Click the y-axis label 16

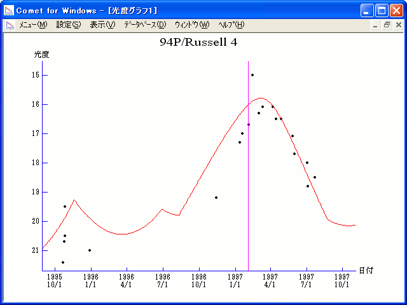pyautogui.click(x=36, y=104)
